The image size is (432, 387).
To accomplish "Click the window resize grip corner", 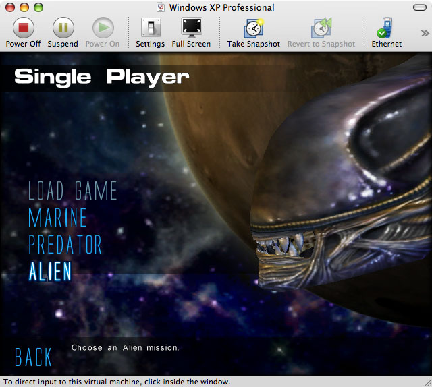I will tap(428, 383).
